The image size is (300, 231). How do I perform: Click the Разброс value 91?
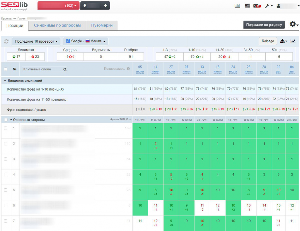coord(131,57)
